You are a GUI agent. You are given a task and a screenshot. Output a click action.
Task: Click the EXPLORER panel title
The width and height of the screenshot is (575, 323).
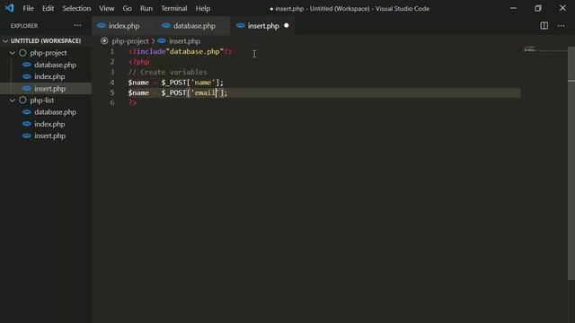[24, 26]
